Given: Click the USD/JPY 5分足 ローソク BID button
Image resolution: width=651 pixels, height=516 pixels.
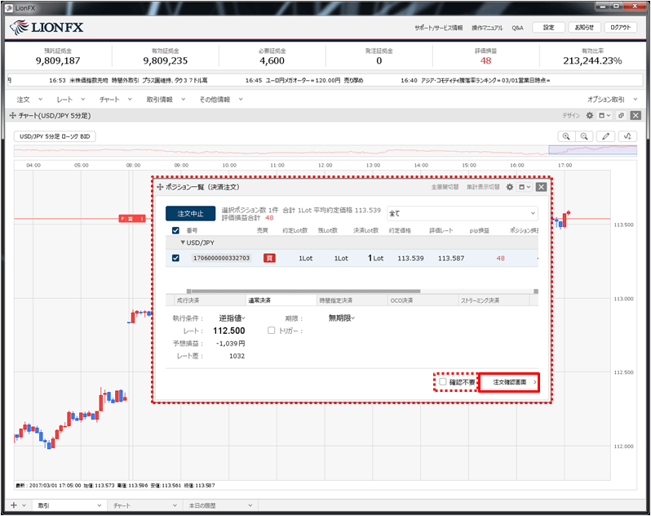Looking at the screenshot, I should 55,136.
